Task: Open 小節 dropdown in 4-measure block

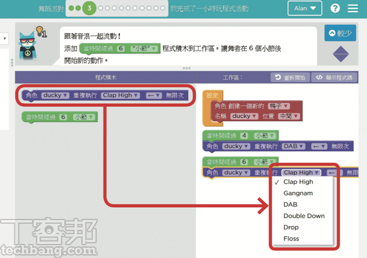Action: point(265,136)
